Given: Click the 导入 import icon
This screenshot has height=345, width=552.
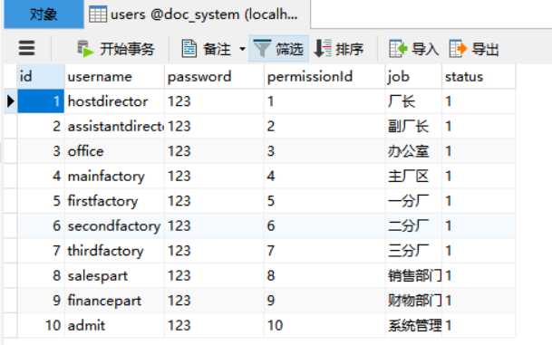Looking at the screenshot, I should point(398,49).
